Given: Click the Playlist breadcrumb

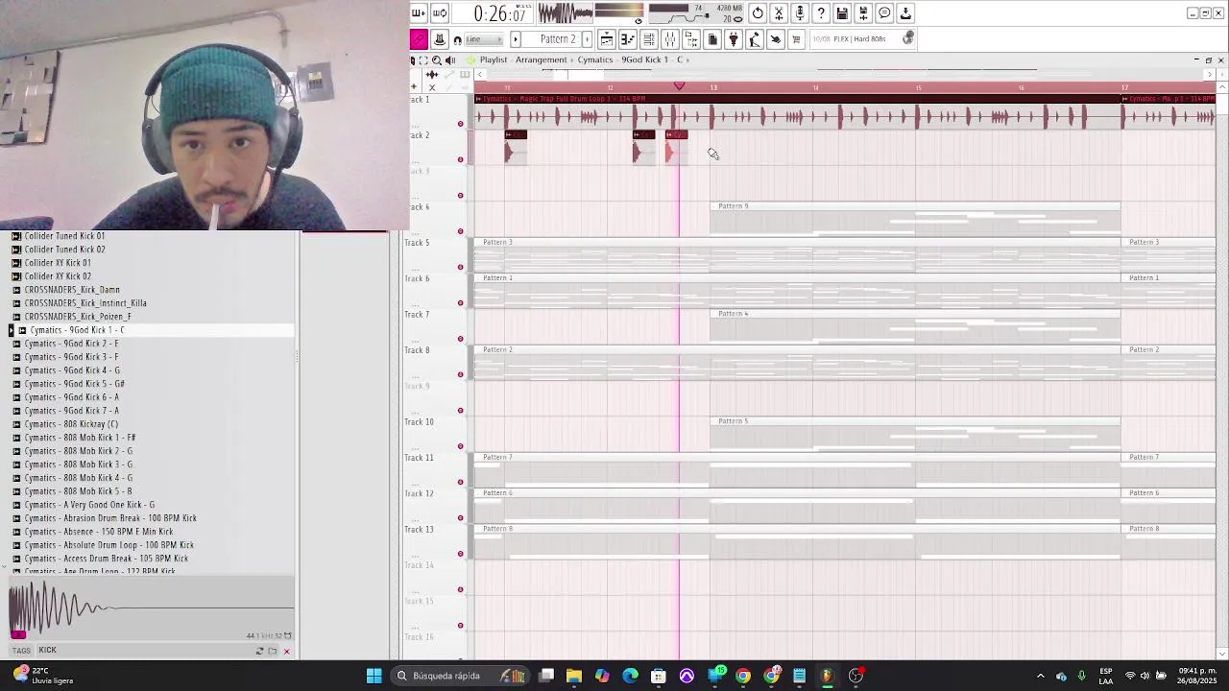Looking at the screenshot, I should (x=494, y=60).
